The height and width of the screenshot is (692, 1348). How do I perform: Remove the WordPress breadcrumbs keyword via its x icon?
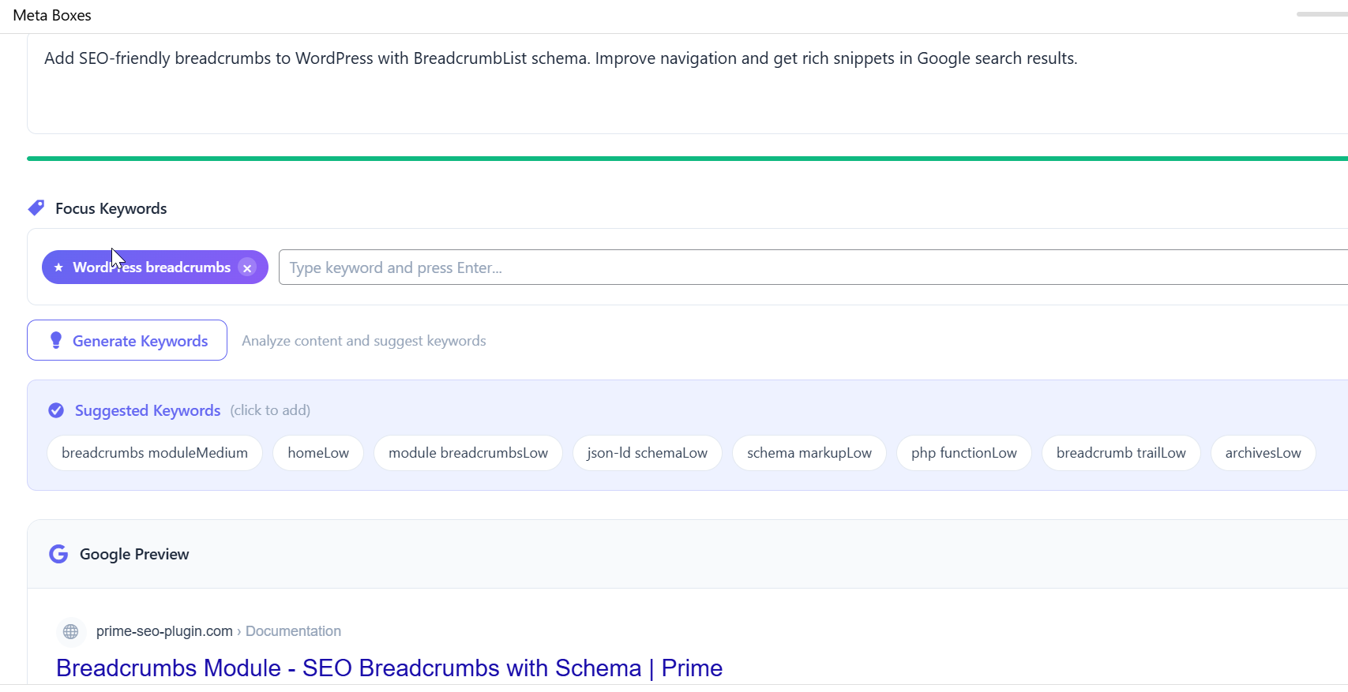click(247, 267)
